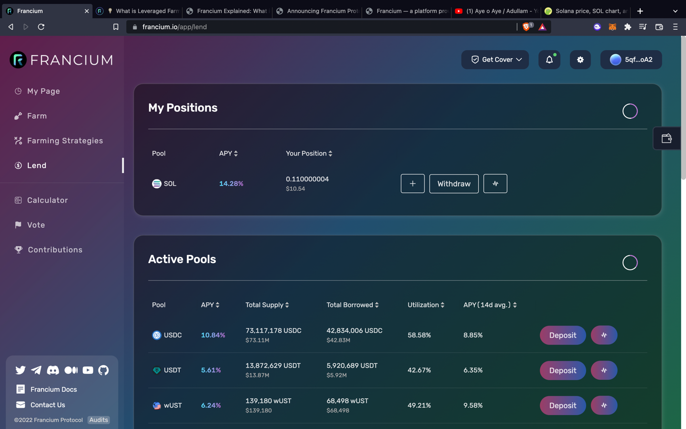Open the Brave wallet toolbar icon
The image size is (686, 429).
(x=659, y=27)
